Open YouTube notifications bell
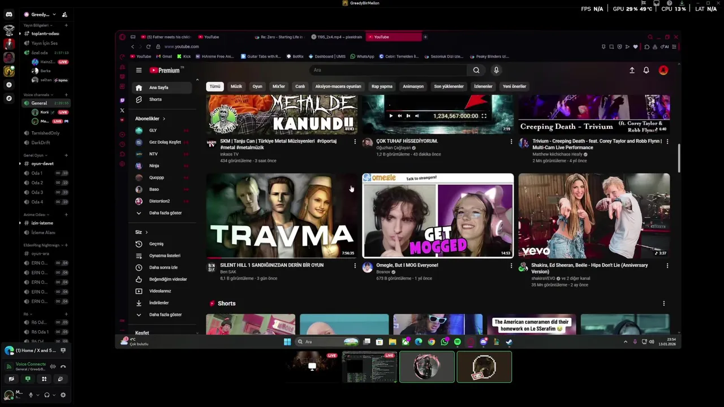Screen dimensions: 724x407 coord(646,70)
